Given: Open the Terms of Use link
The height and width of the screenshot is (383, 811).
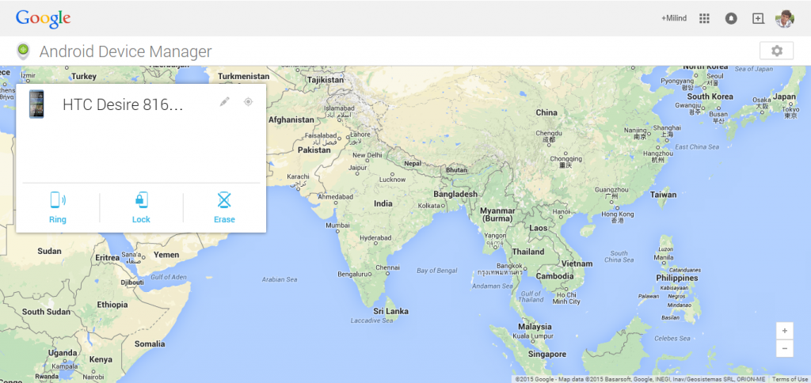Looking at the screenshot, I should (790, 379).
